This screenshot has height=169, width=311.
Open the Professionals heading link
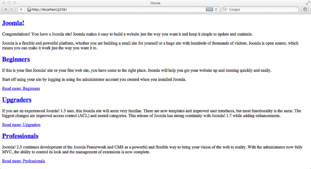pos(20,136)
